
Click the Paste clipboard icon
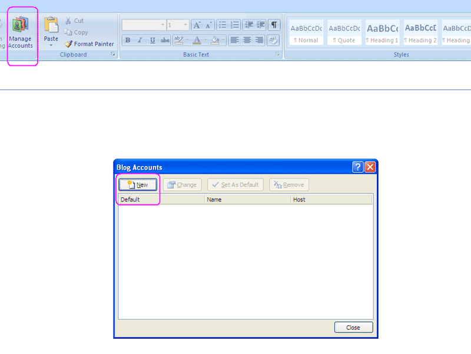click(51, 25)
